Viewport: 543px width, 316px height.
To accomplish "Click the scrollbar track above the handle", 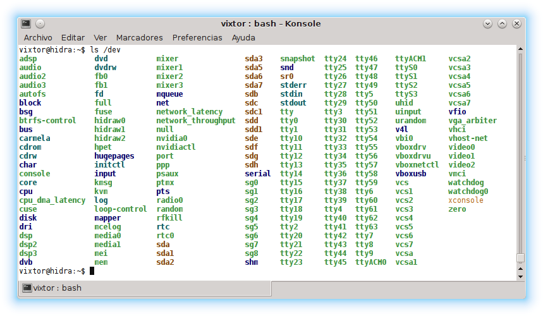I will [x=520, y=152].
